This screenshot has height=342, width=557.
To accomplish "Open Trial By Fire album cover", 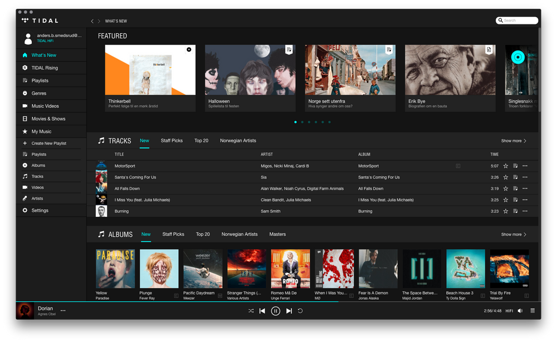I will pyautogui.click(x=510, y=269).
